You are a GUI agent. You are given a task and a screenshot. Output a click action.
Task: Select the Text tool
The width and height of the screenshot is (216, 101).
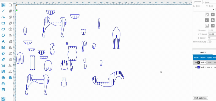pos(3,41)
